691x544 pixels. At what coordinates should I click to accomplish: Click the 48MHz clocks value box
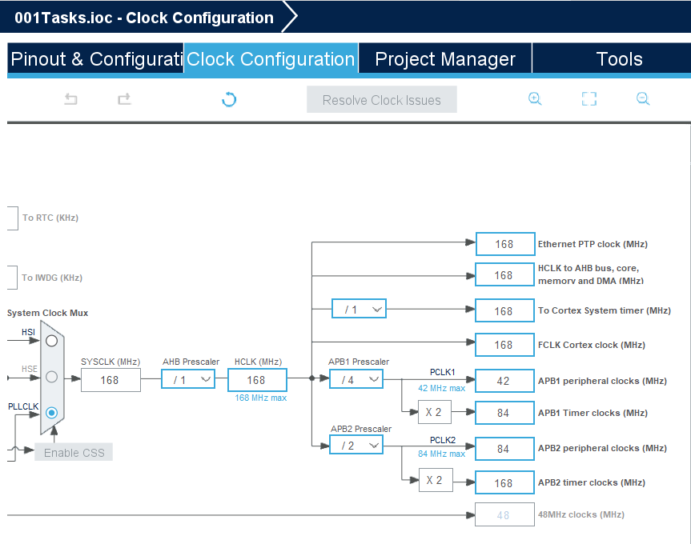[x=504, y=514]
